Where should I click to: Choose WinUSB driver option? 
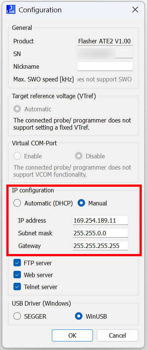pos(78,316)
